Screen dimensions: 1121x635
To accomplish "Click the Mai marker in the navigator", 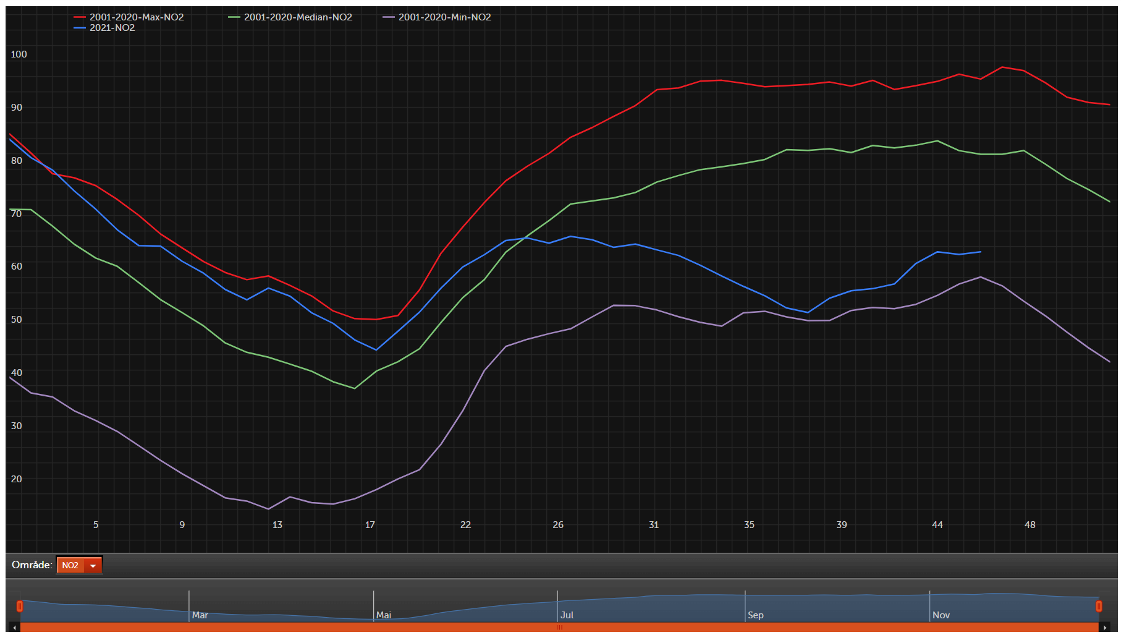I will coord(383,615).
